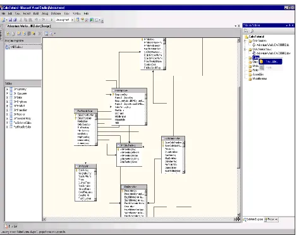
Task: Click the diagram's vertical scrollbar
Action: point(238,127)
